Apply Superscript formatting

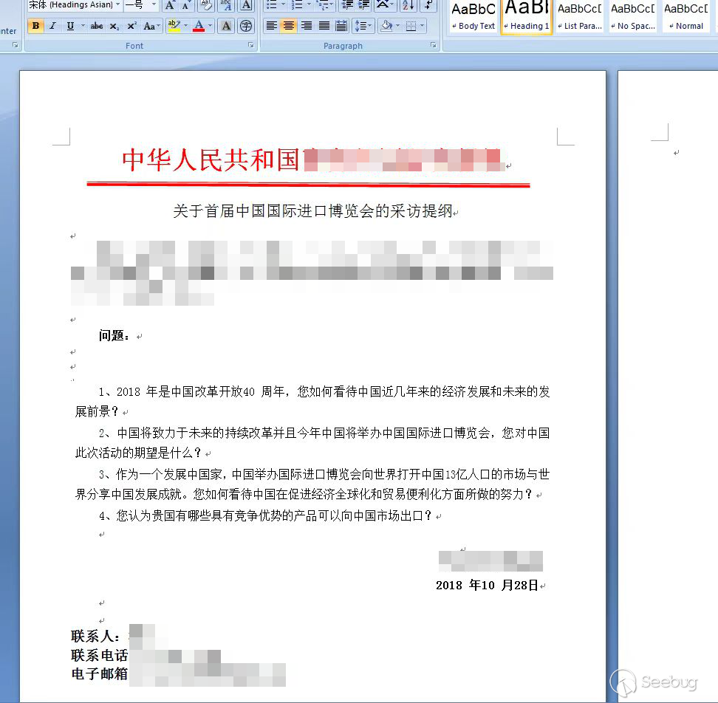[131, 26]
